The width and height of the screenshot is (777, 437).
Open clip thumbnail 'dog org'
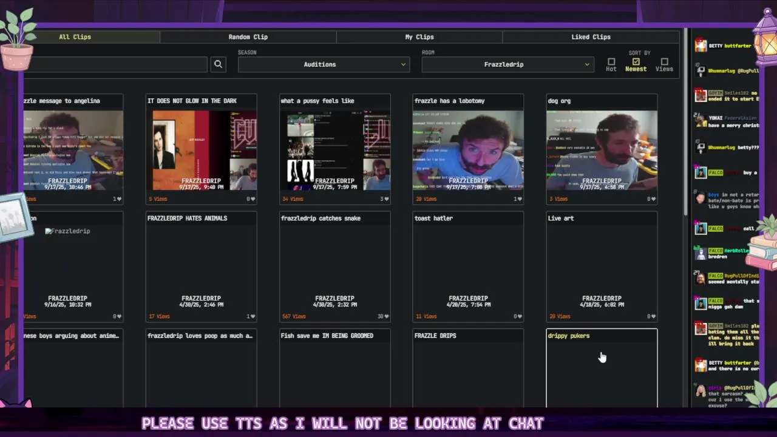pyautogui.click(x=602, y=150)
